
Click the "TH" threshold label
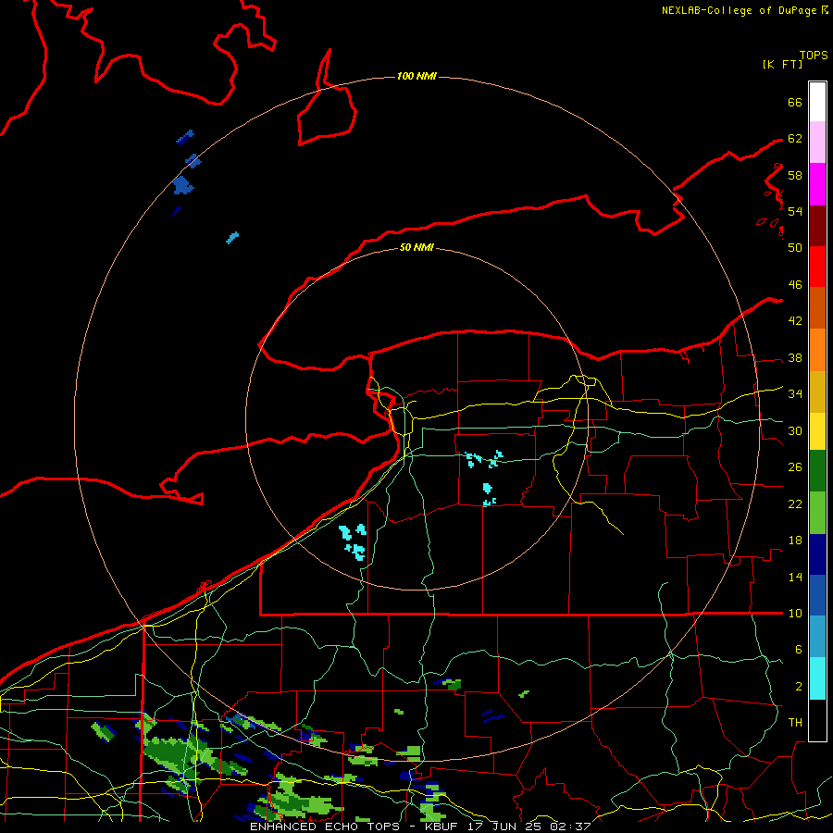795,723
